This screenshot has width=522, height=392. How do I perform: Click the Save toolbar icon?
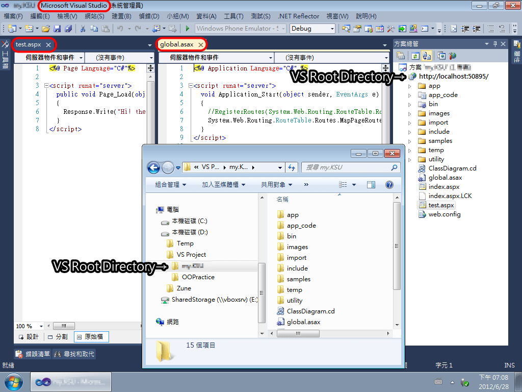[x=57, y=29]
